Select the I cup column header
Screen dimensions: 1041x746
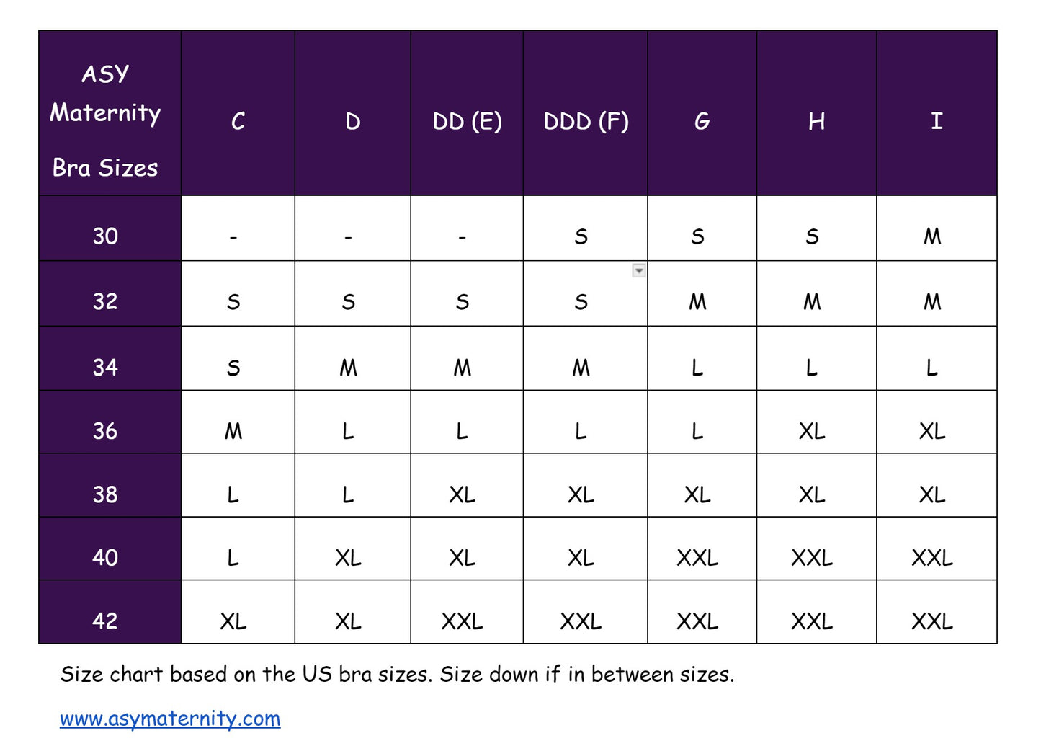936,121
